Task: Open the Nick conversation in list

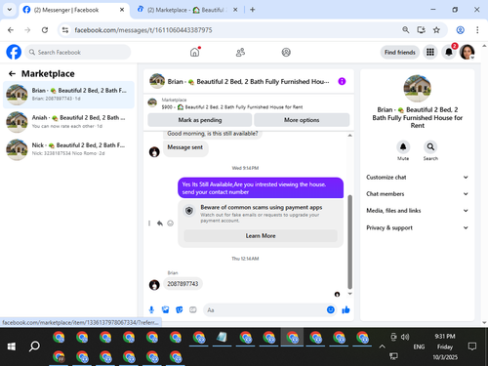Action: pos(68,149)
